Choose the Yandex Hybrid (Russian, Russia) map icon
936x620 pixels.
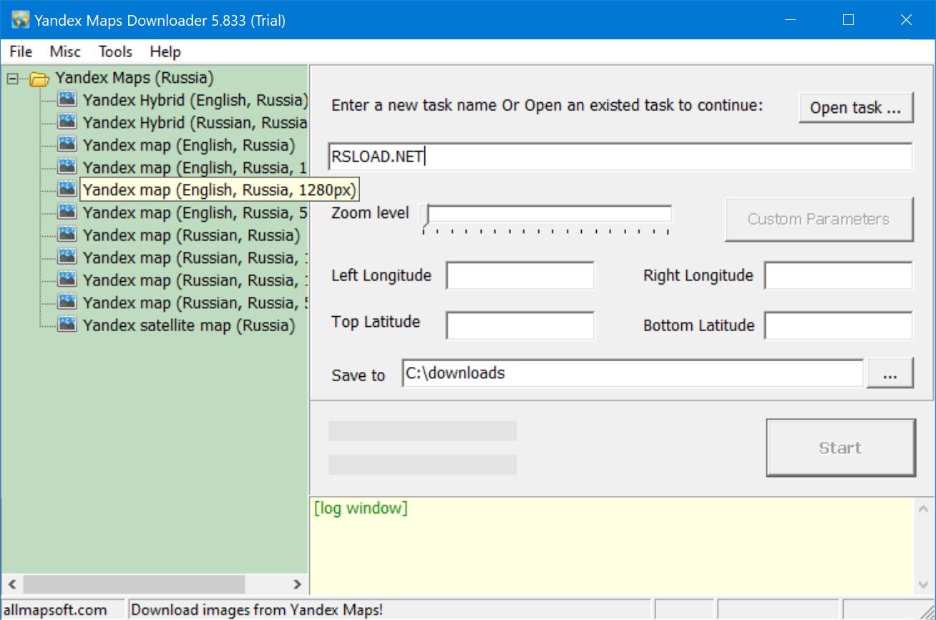tap(67, 122)
